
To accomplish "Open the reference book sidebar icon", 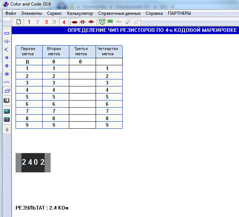I will (7, 101).
